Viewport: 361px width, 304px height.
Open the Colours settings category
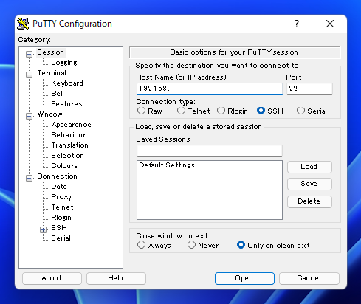[64, 166]
